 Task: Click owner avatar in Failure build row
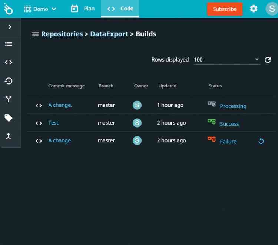(137, 140)
